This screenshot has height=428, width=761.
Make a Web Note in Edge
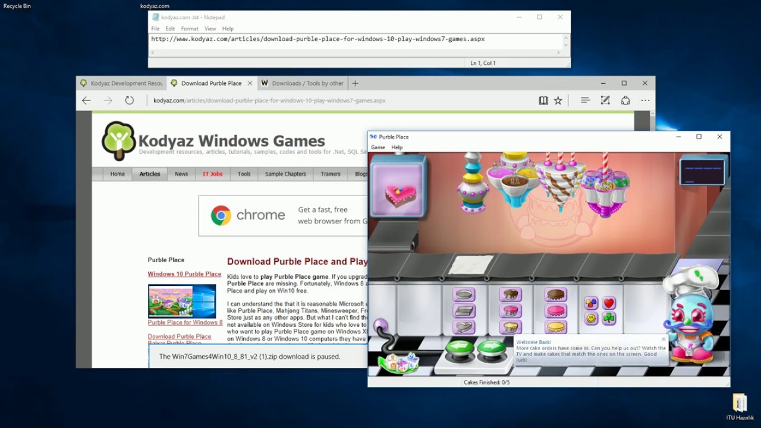[x=605, y=100]
